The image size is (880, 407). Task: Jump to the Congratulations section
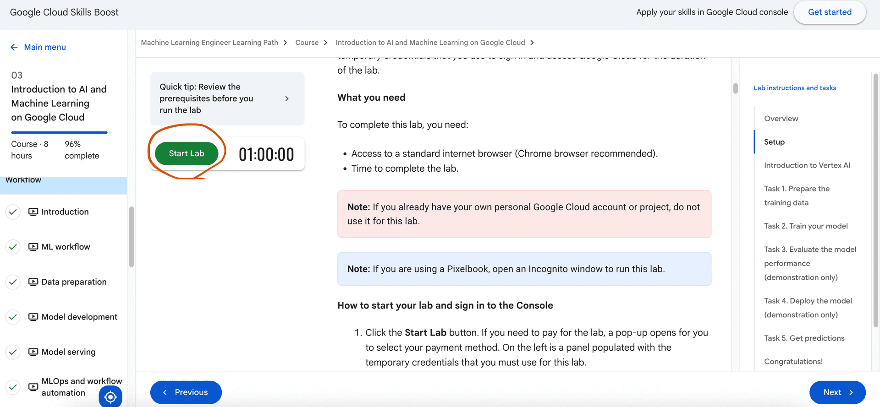click(x=793, y=362)
